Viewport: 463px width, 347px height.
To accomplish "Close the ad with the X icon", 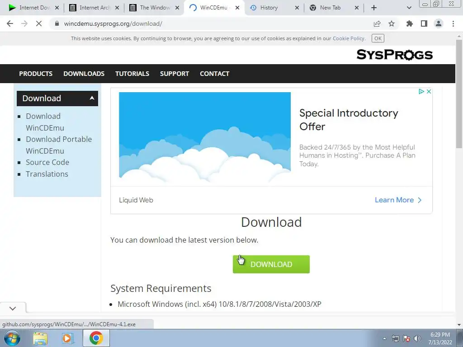I will pos(429,91).
